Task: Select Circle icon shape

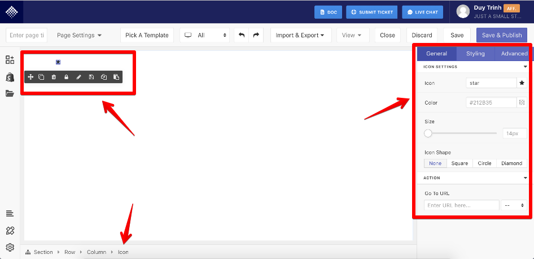Action: (484, 163)
